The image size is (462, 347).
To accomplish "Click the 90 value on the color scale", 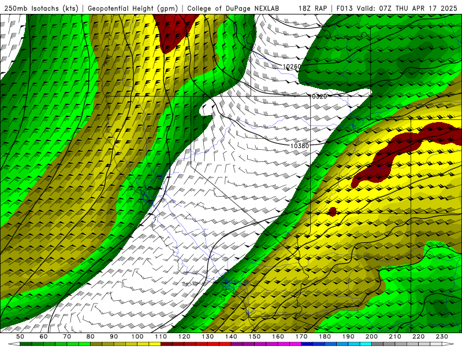I will (114, 337).
